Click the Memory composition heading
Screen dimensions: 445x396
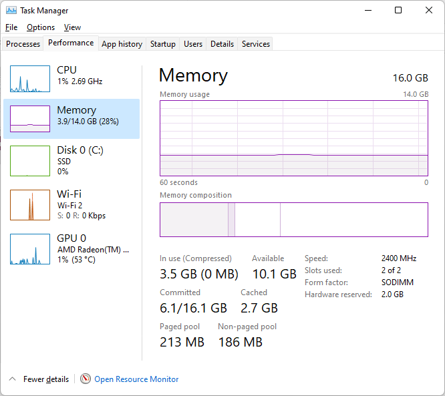(x=196, y=195)
